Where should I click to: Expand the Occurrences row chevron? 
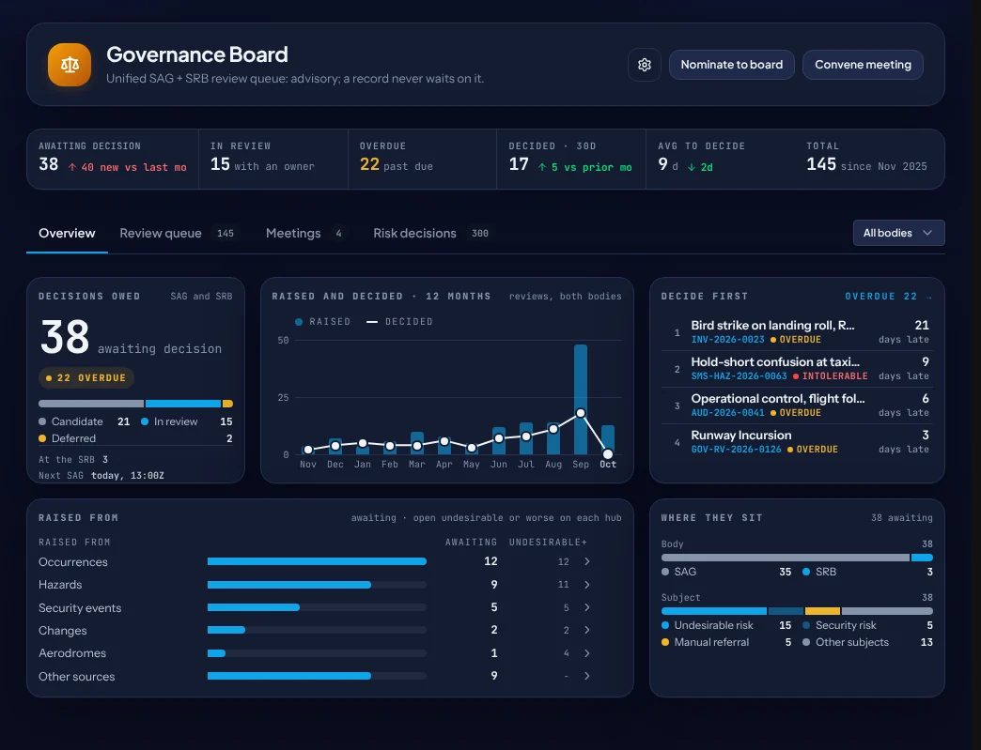(587, 561)
